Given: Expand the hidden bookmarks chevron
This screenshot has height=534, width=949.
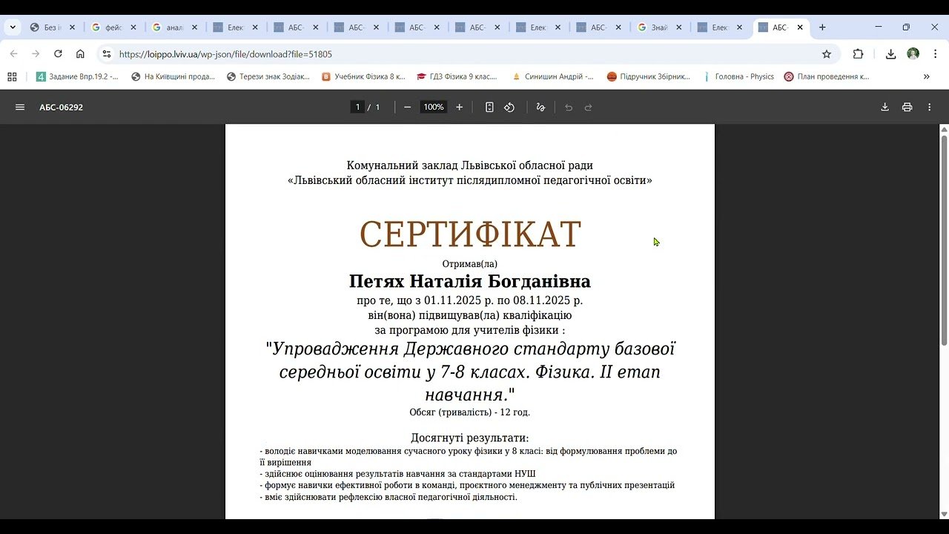Looking at the screenshot, I should point(926,76).
